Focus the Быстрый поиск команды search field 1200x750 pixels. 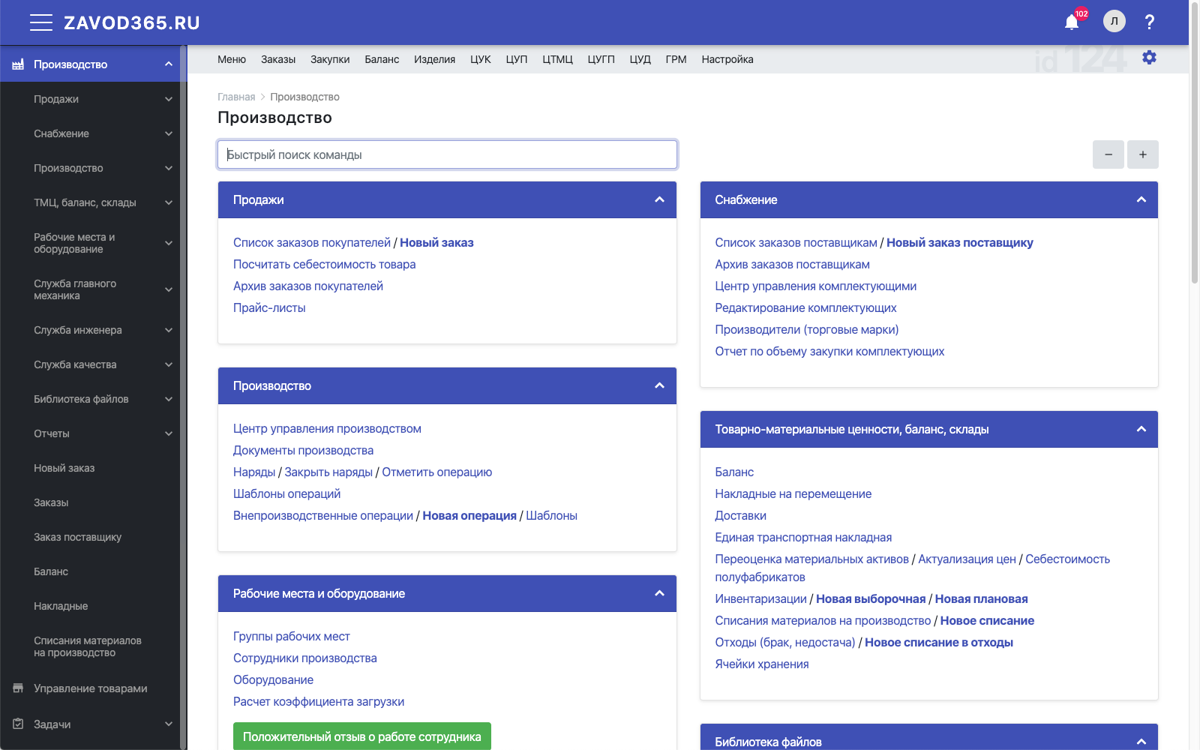pos(447,154)
